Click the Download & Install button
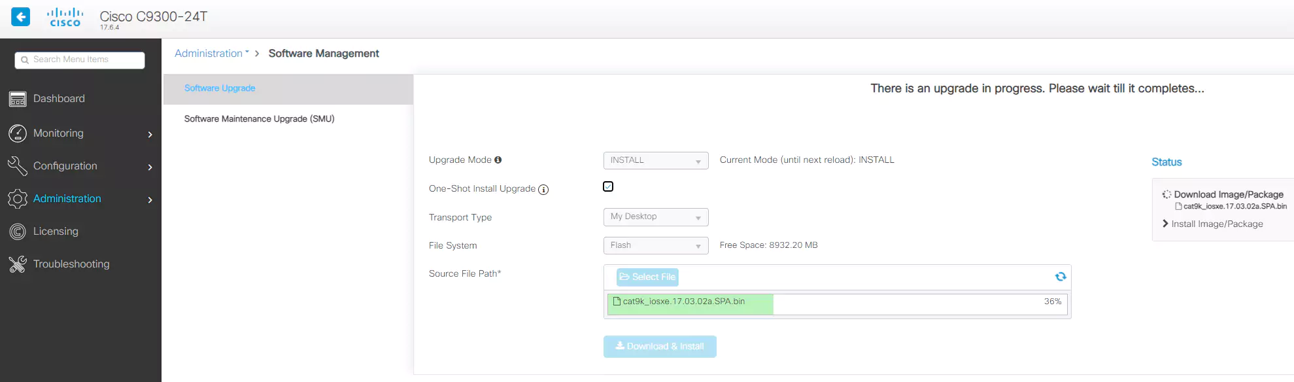Viewport: 1294px width, 382px height. pos(660,347)
